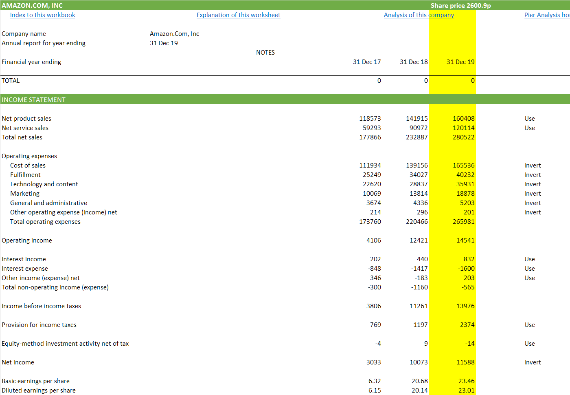Viewport: 570px width, 395px height.
Task: Select the 'Share price 2600.9p' cell
Action: 461,5
